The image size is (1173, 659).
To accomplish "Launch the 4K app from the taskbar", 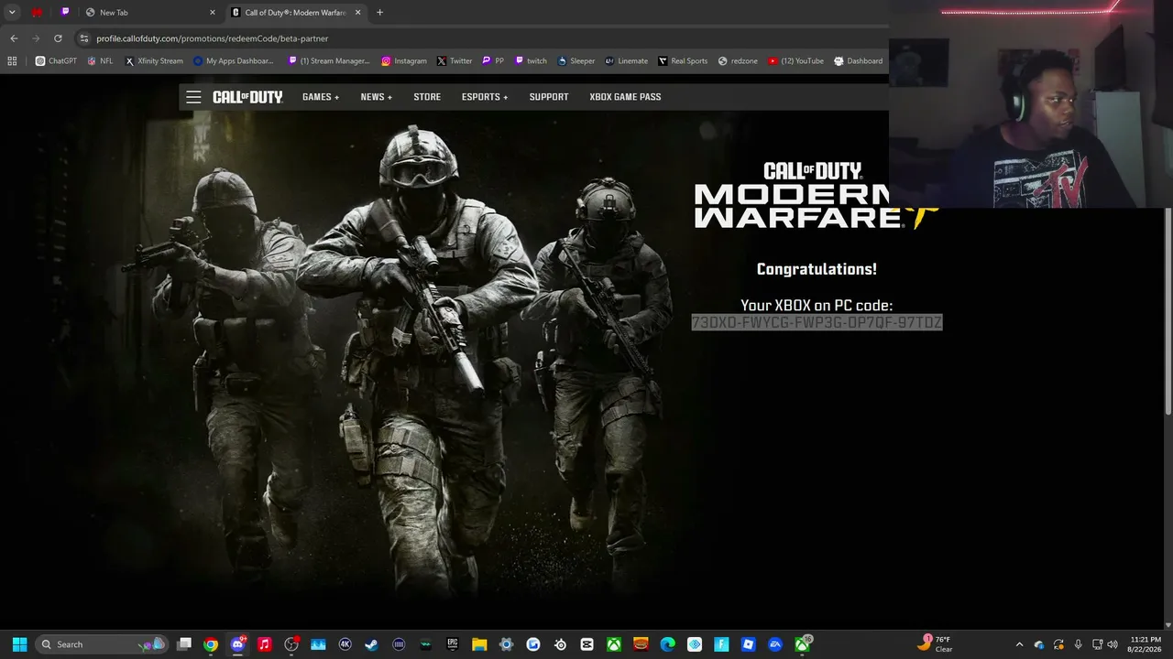I will [345, 644].
